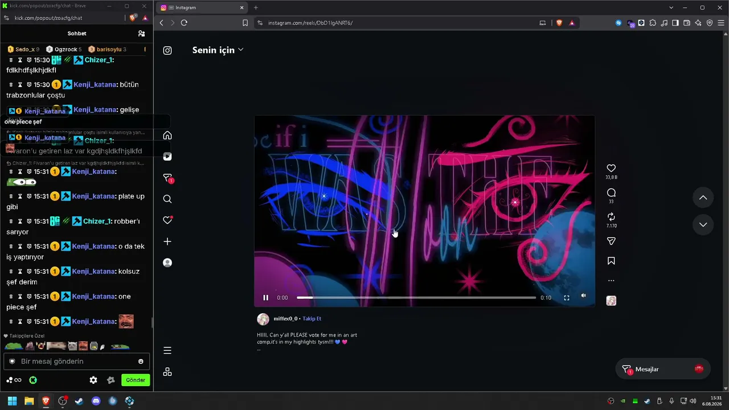Open Brave Rewards triangle in Instagram window

572,23
